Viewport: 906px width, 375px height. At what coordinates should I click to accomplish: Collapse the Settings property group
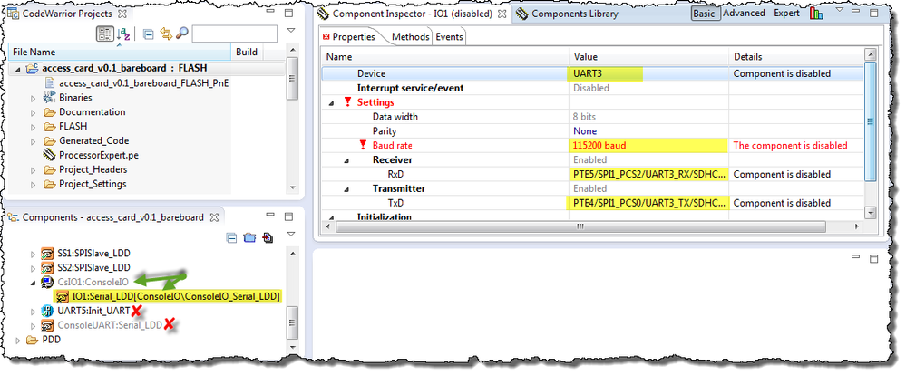click(x=332, y=102)
